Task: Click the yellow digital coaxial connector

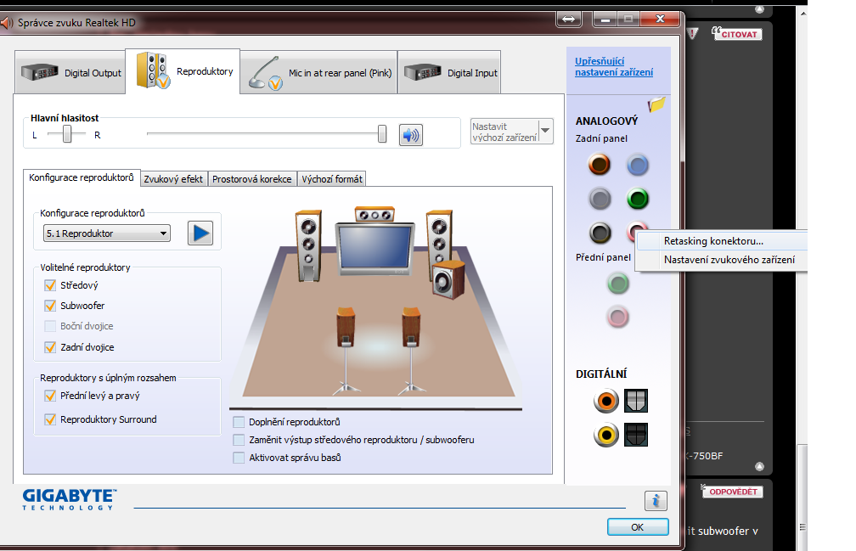Action: click(606, 435)
